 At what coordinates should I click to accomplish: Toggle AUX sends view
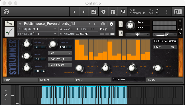180,29
